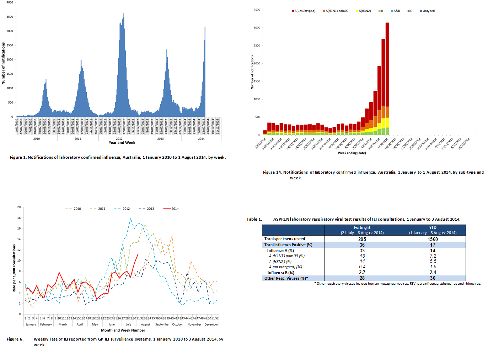Click the value 295 in the table

coord(362,239)
